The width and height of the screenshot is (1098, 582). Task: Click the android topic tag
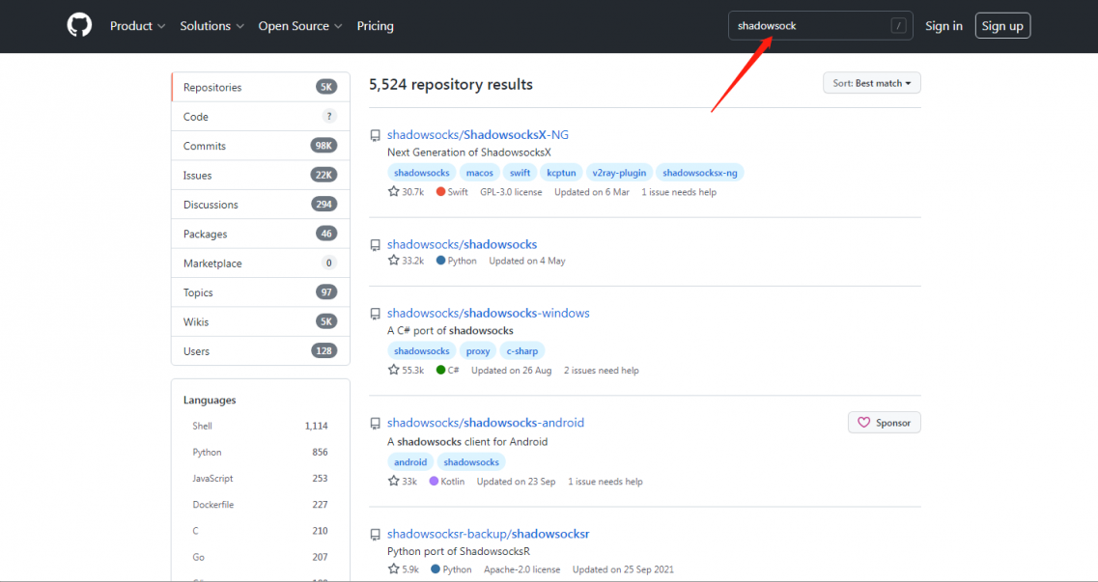pyautogui.click(x=410, y=462)
